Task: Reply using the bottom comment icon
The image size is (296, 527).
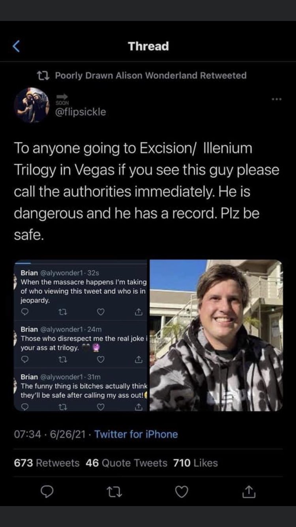Action: (x=47, y=492)
